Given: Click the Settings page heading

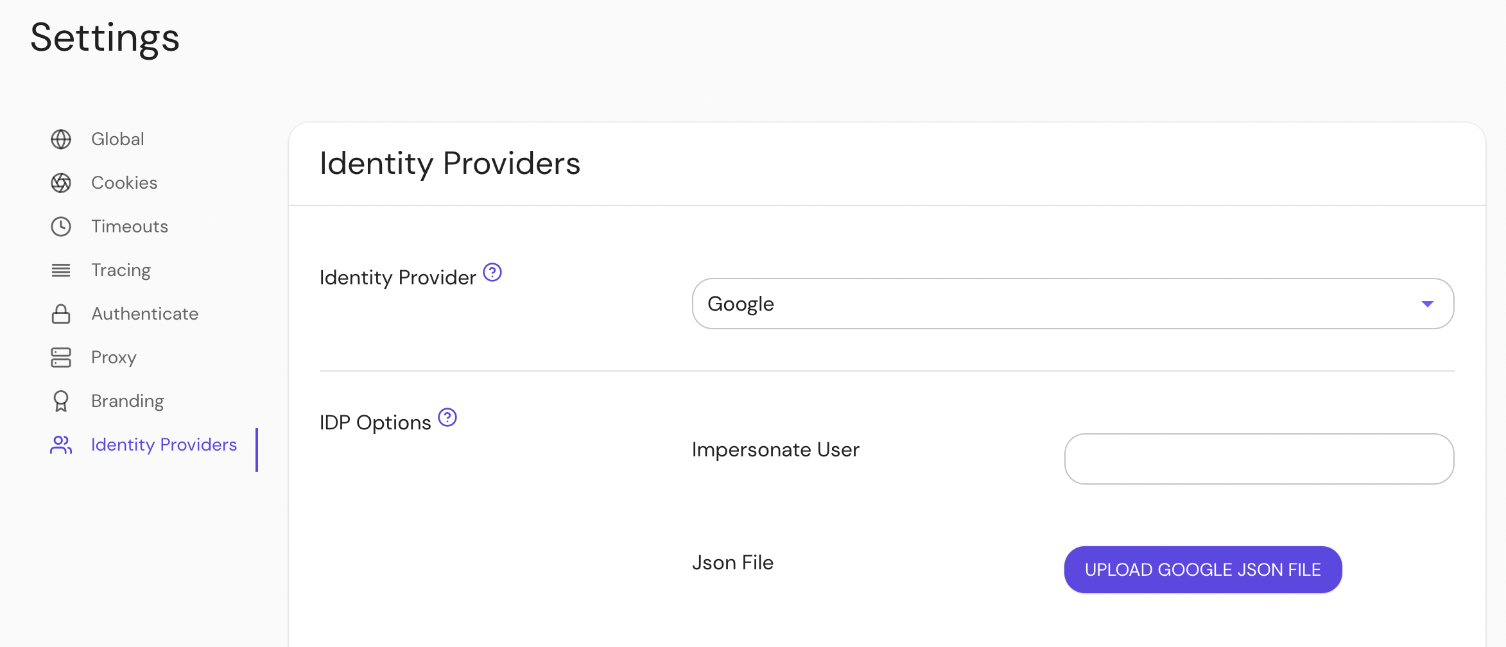Looking at the screenshot, I should 105,39.
